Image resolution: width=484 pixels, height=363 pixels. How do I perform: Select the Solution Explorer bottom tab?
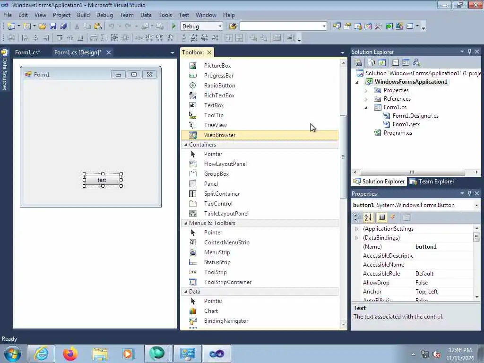(379, 181)
